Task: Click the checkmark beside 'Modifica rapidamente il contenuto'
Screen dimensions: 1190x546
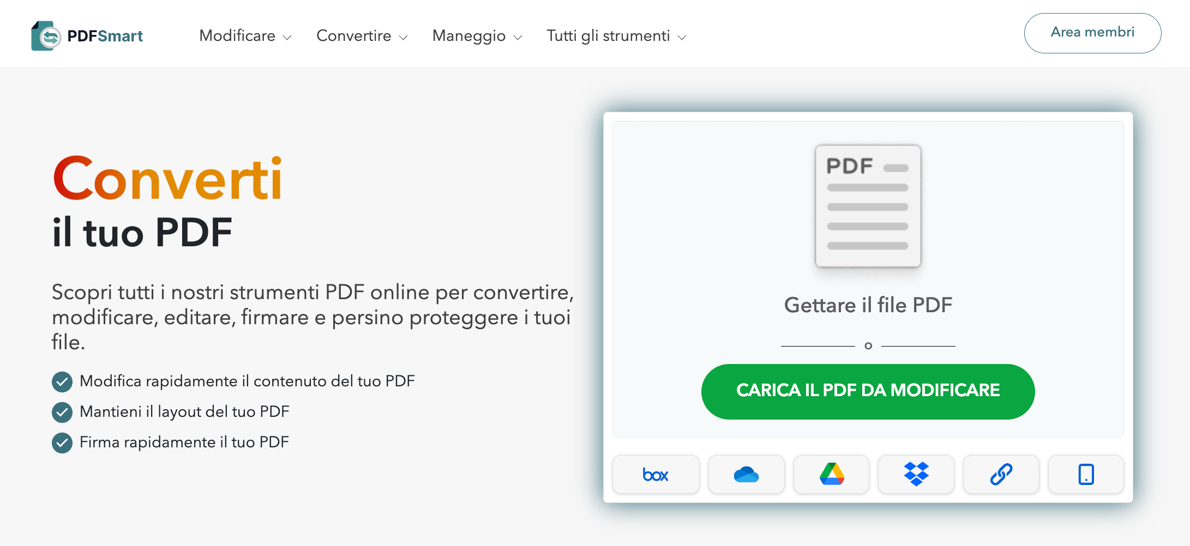Action: point(62,381)
